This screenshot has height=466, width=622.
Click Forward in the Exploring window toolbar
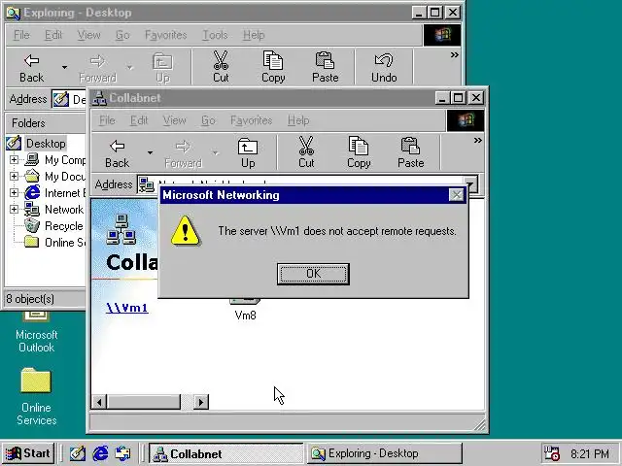[97, 68]
